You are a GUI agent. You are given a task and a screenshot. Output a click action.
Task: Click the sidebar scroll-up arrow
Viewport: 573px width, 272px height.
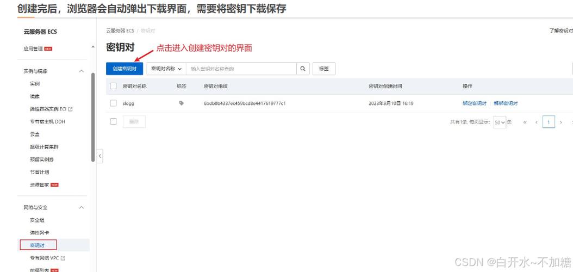(93, 47)
